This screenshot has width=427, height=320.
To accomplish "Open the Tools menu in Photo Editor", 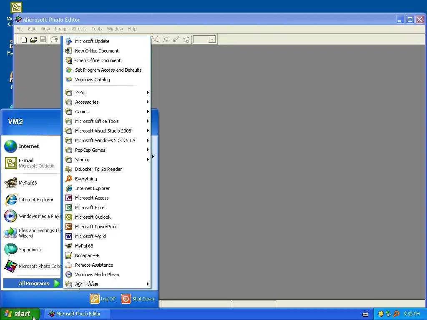I will pyautogui.click(x=97, y=29).
